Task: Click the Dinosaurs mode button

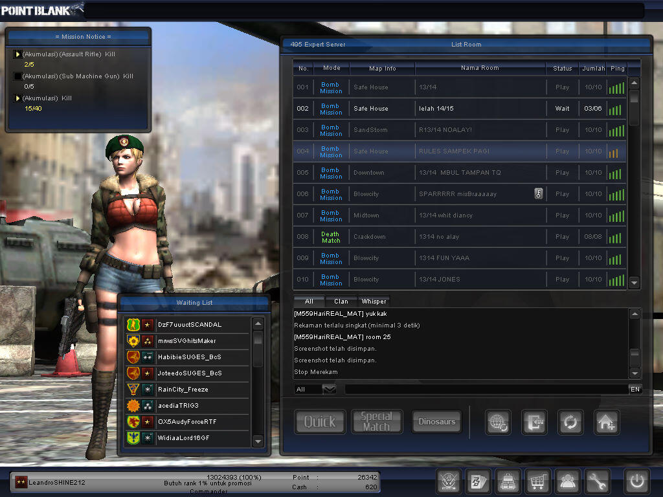Action: coord(437,422)
